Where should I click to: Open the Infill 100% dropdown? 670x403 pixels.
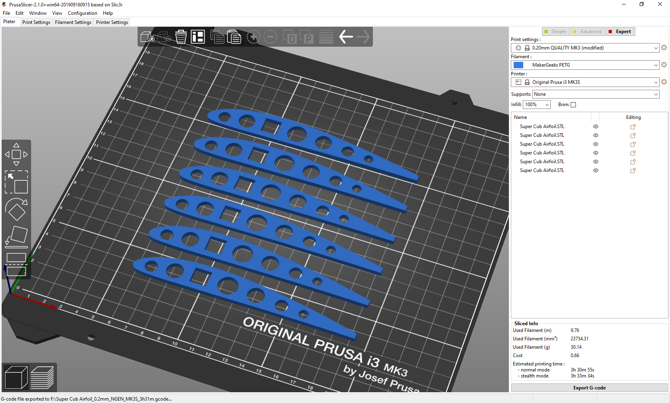tap(537, 105)
